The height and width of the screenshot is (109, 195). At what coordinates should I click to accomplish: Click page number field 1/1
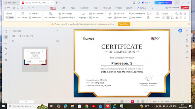[x=26, y=102]
